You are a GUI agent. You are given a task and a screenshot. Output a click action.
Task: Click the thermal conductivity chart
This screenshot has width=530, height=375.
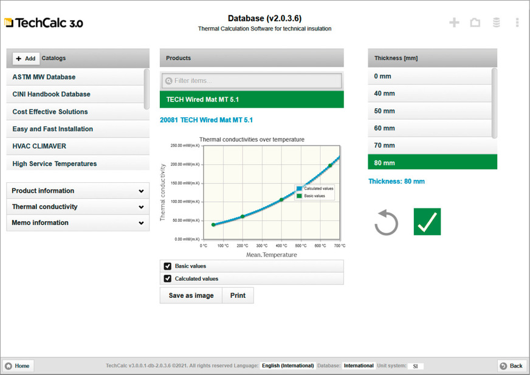(x=272, y=192)
